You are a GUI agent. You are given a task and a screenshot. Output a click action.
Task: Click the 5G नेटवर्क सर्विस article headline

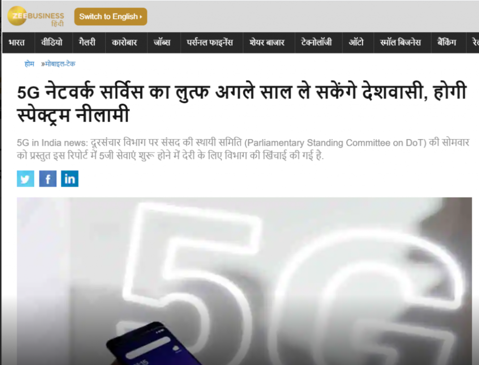[x=242, y=103]
